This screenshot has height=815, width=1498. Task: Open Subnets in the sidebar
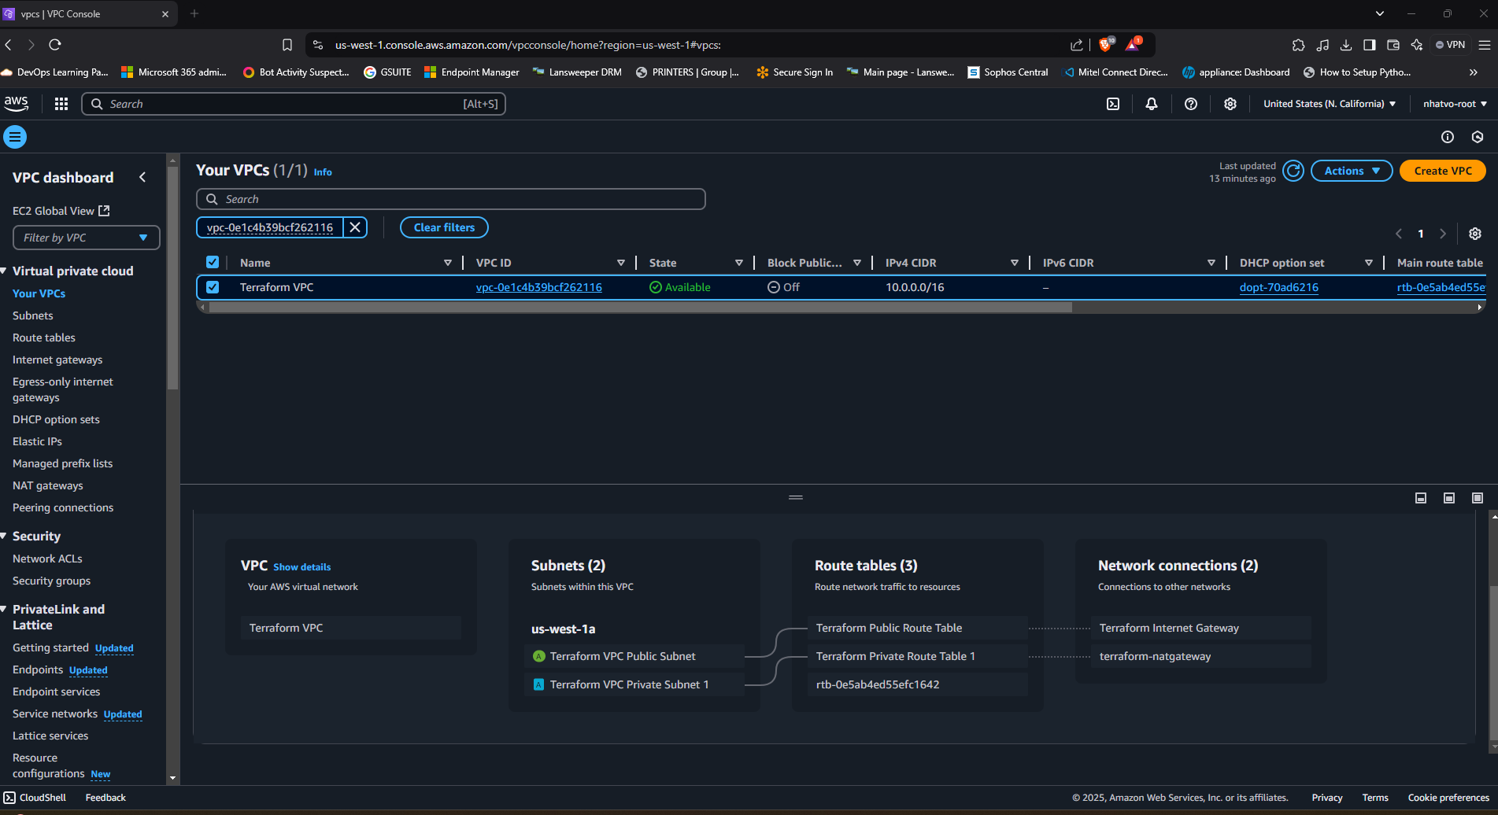33,315
